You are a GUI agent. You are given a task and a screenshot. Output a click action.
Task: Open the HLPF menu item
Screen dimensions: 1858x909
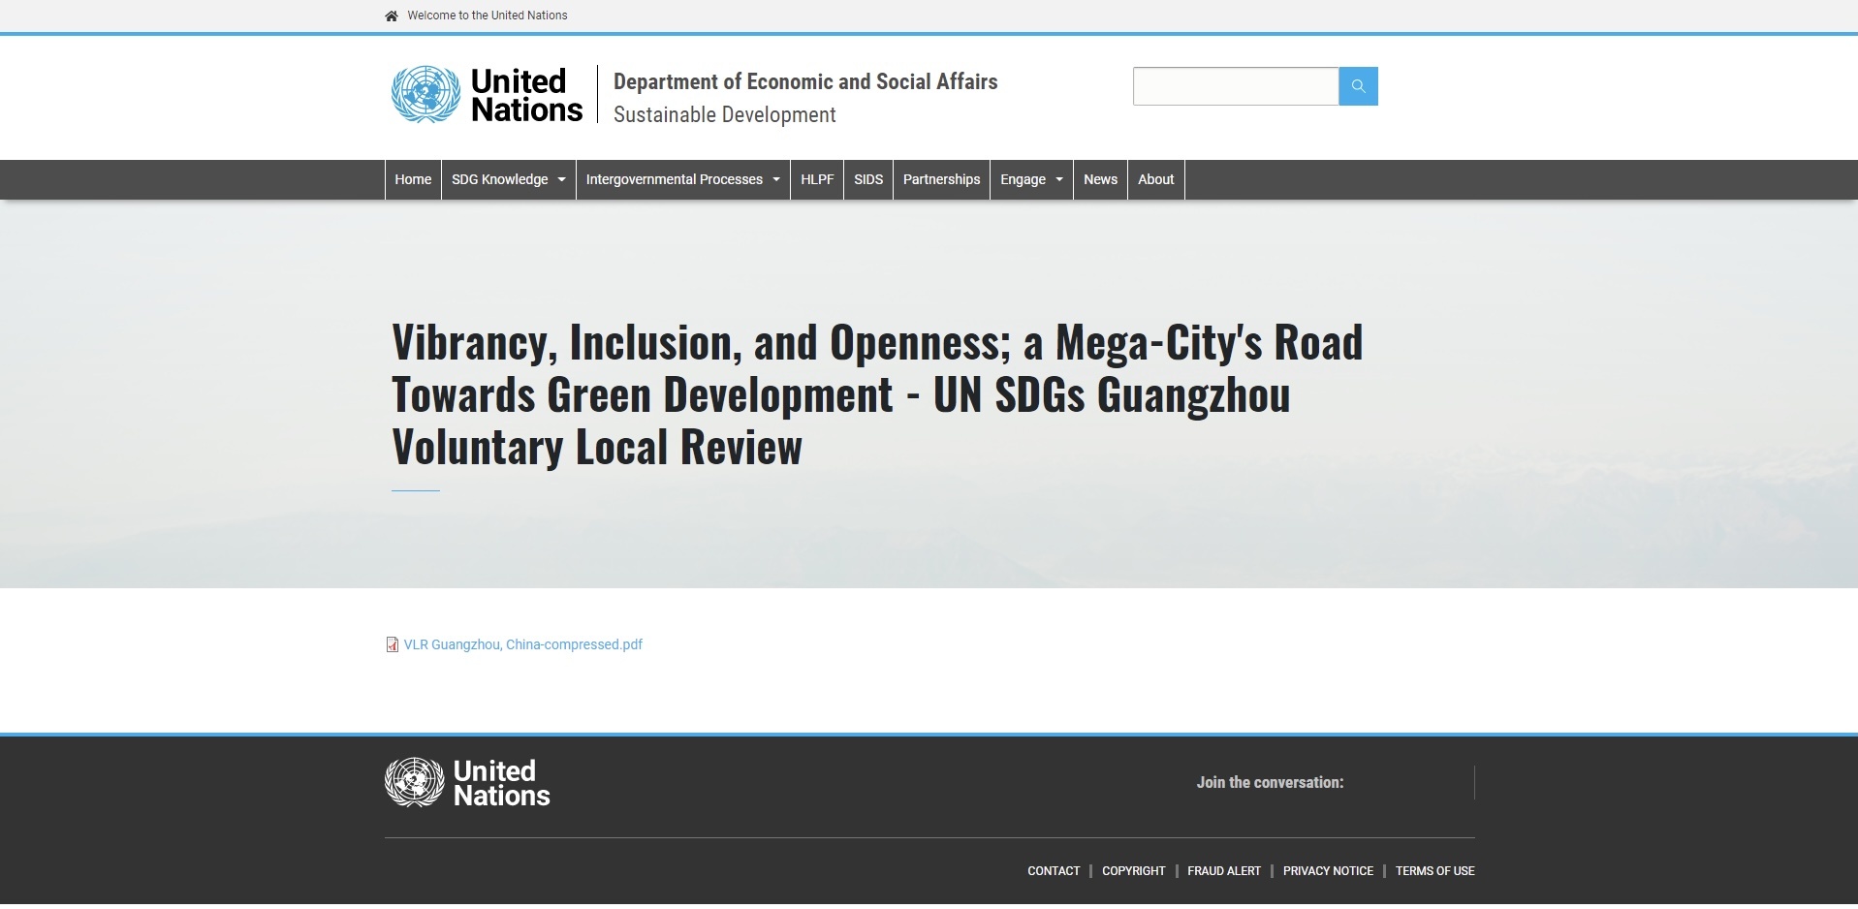coord(817,179)
